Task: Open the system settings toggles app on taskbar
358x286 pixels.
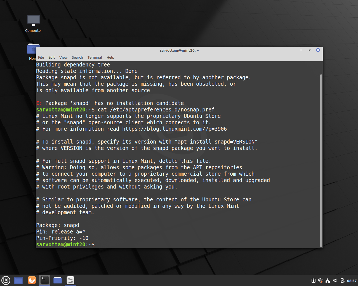Action: [x=70, y=280]
